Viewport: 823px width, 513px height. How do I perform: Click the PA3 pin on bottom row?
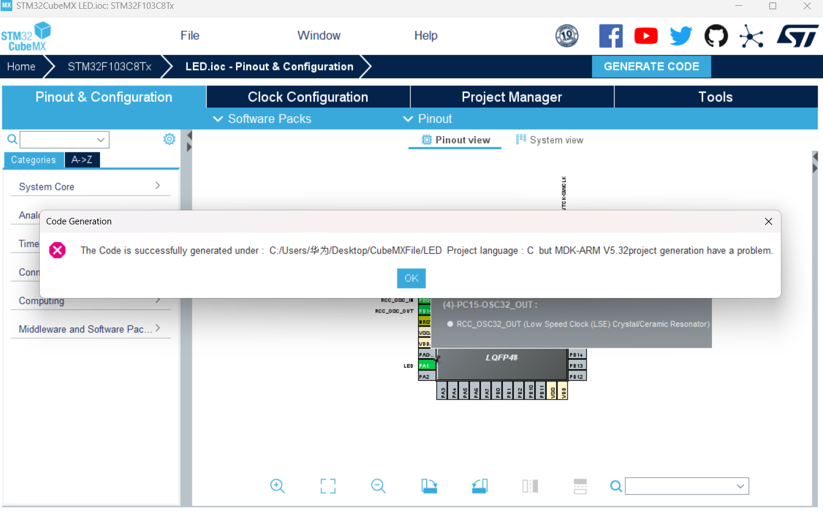point(443,391)
